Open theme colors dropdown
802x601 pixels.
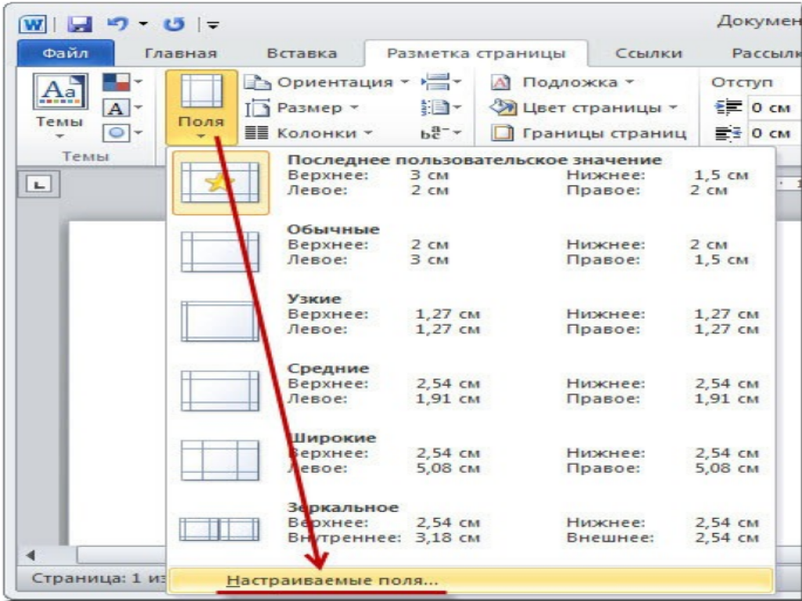click(122, 81)
